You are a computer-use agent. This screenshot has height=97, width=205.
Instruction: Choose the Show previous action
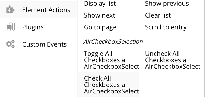point(167,4)
